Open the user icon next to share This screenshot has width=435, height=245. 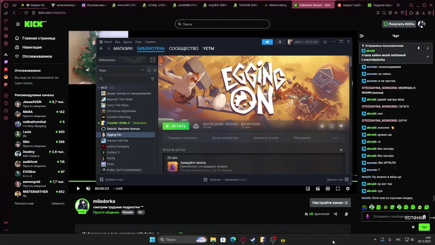[346, 214]
